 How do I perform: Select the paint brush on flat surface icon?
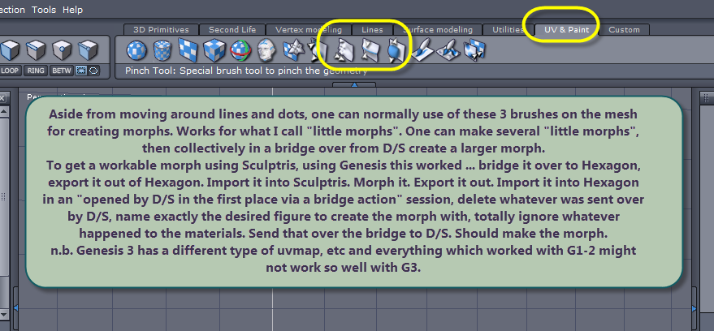pyautogui.click(x=422, y=49)
